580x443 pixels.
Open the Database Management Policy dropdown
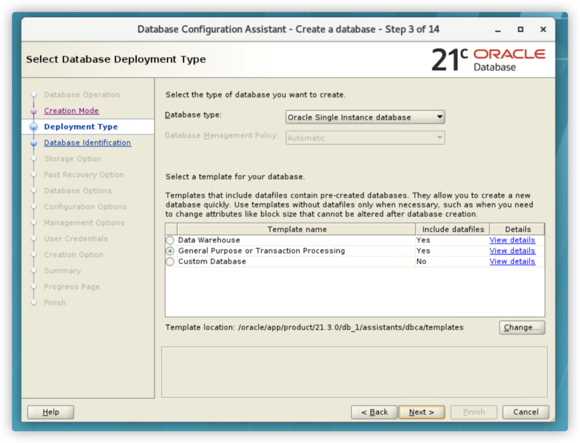pos(365,138)
